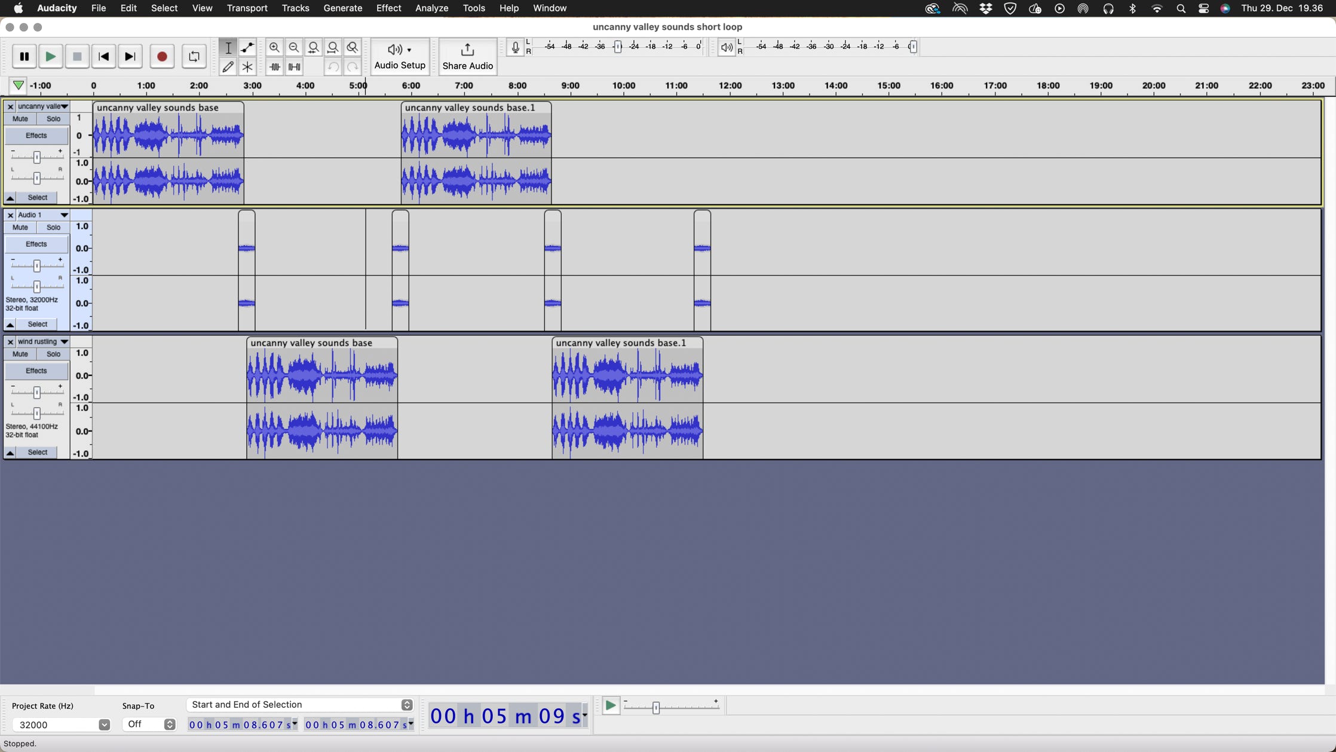1336x752 pixels.
Task: Open the Project Rate dropdown
Action: (x=104, y=725)
